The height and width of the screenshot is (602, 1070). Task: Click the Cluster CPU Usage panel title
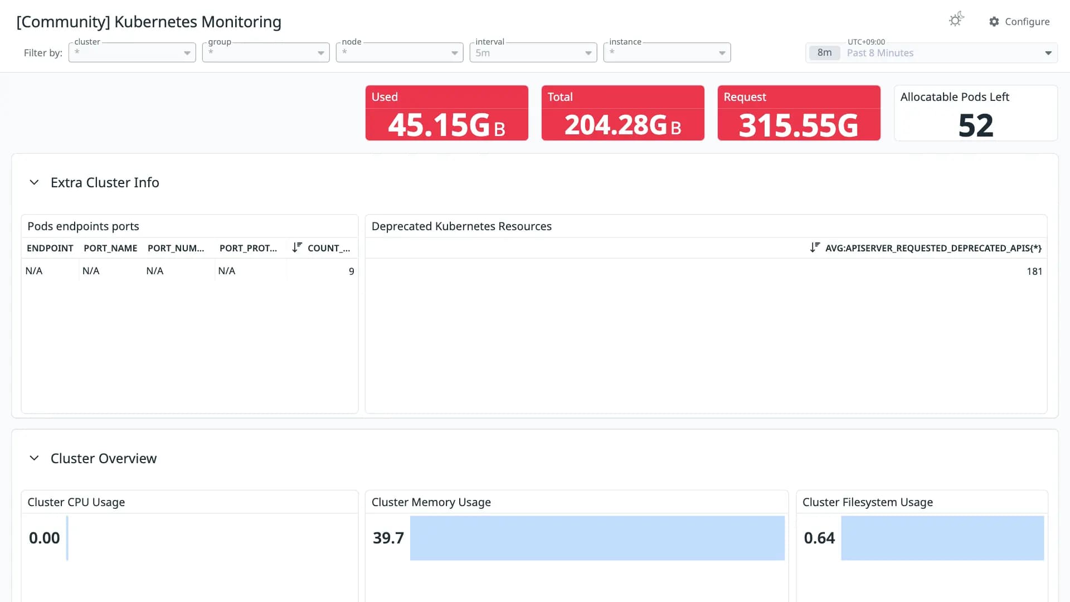(x=76, y=502)
